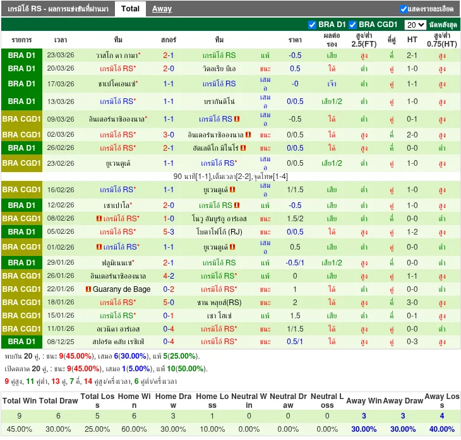Click red card icon beside อัตเลติโก มิไนโร
This screenshot has width=461, height=440.
pos(243,148)
